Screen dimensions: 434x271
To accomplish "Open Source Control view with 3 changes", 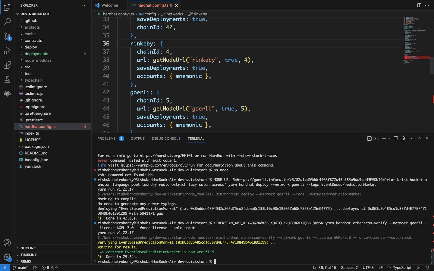I will [7, 36].
